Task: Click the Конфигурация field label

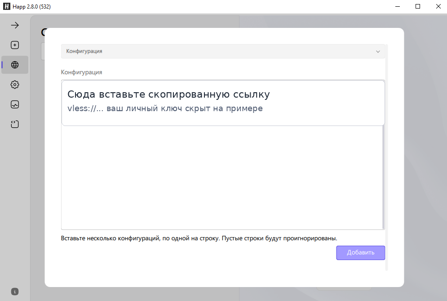Action: pyautogui.click(x=81, y=72)
